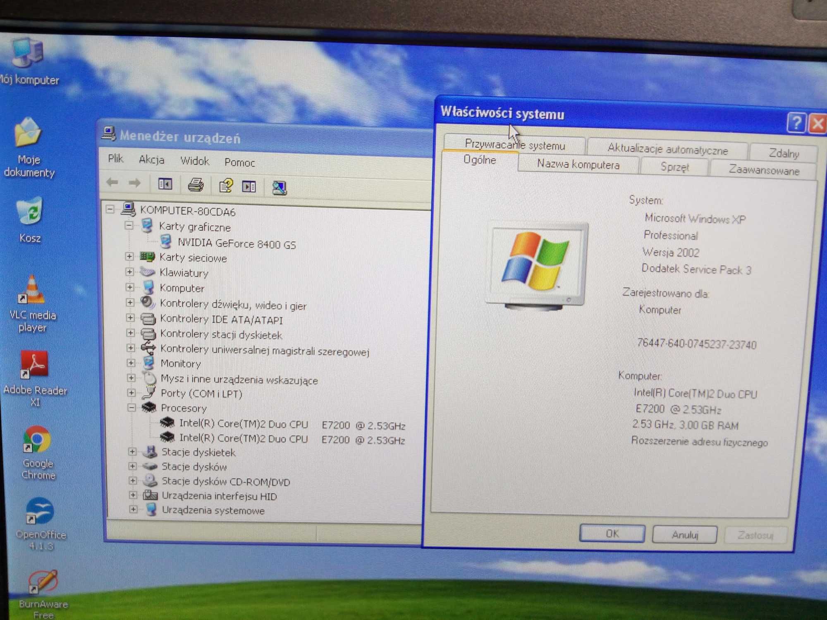This screenshot has width=827, height=620.
Task: Click the Karty sieciowe network card icon
Action: pos(147,257)
